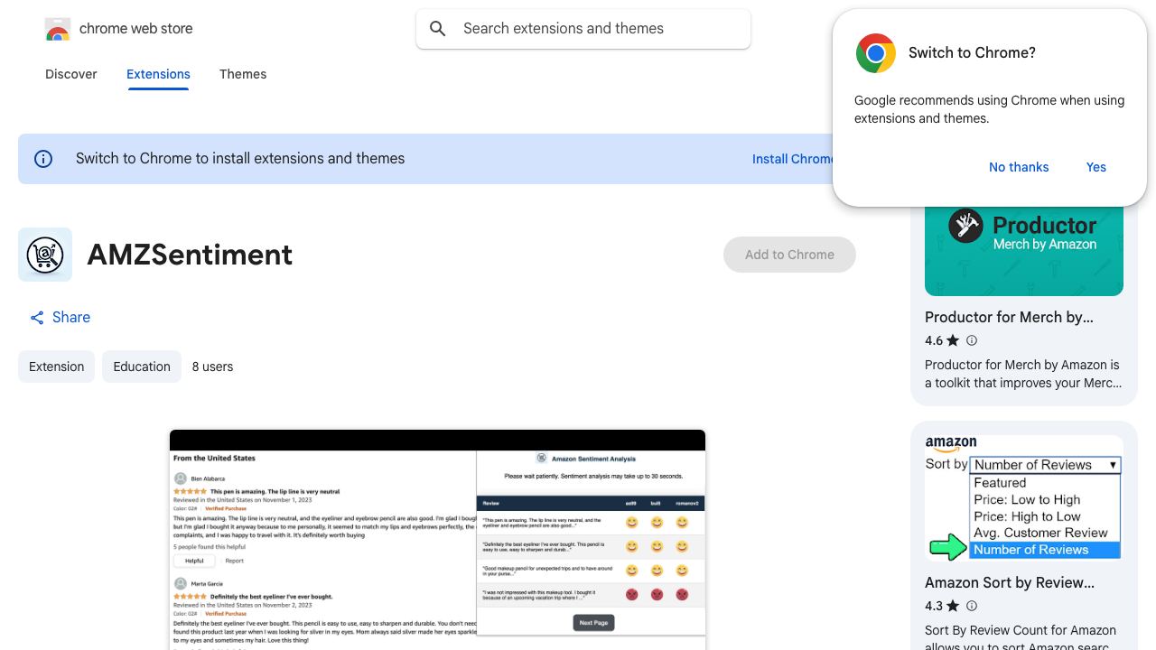The height and width of the screenshot is (650, 1156).
Task: Click the chrome web store title text
Action: (136, 29)
